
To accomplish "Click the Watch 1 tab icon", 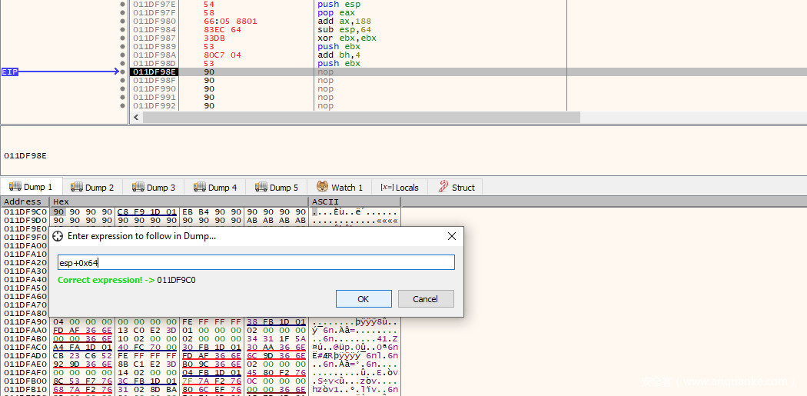I will [322, 188].
